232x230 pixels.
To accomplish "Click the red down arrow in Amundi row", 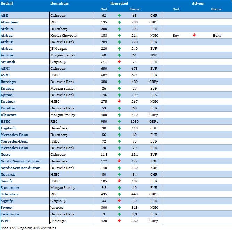I will pos(119,62).
